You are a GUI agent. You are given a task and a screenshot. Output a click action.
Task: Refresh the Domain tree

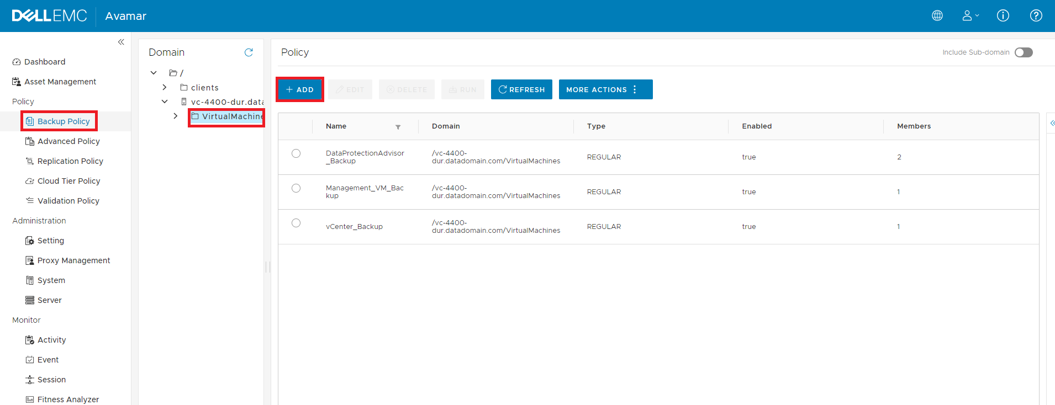pyautogui.click(x=249, y=52)
